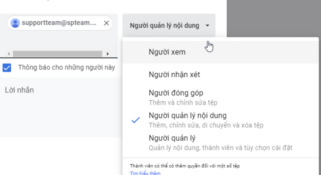Image resolution: width=321 pixels, height=175 pixels.
Task: Toggle the Thông báo cho những người này checkbox
Action: click(7, 67)
